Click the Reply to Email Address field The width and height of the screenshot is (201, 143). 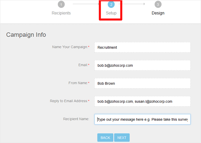click(x=142, y=101)
